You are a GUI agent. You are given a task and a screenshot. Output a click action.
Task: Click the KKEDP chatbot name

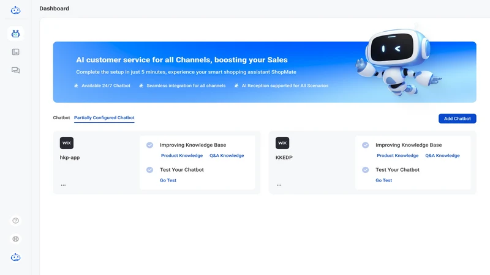[284, 158]
